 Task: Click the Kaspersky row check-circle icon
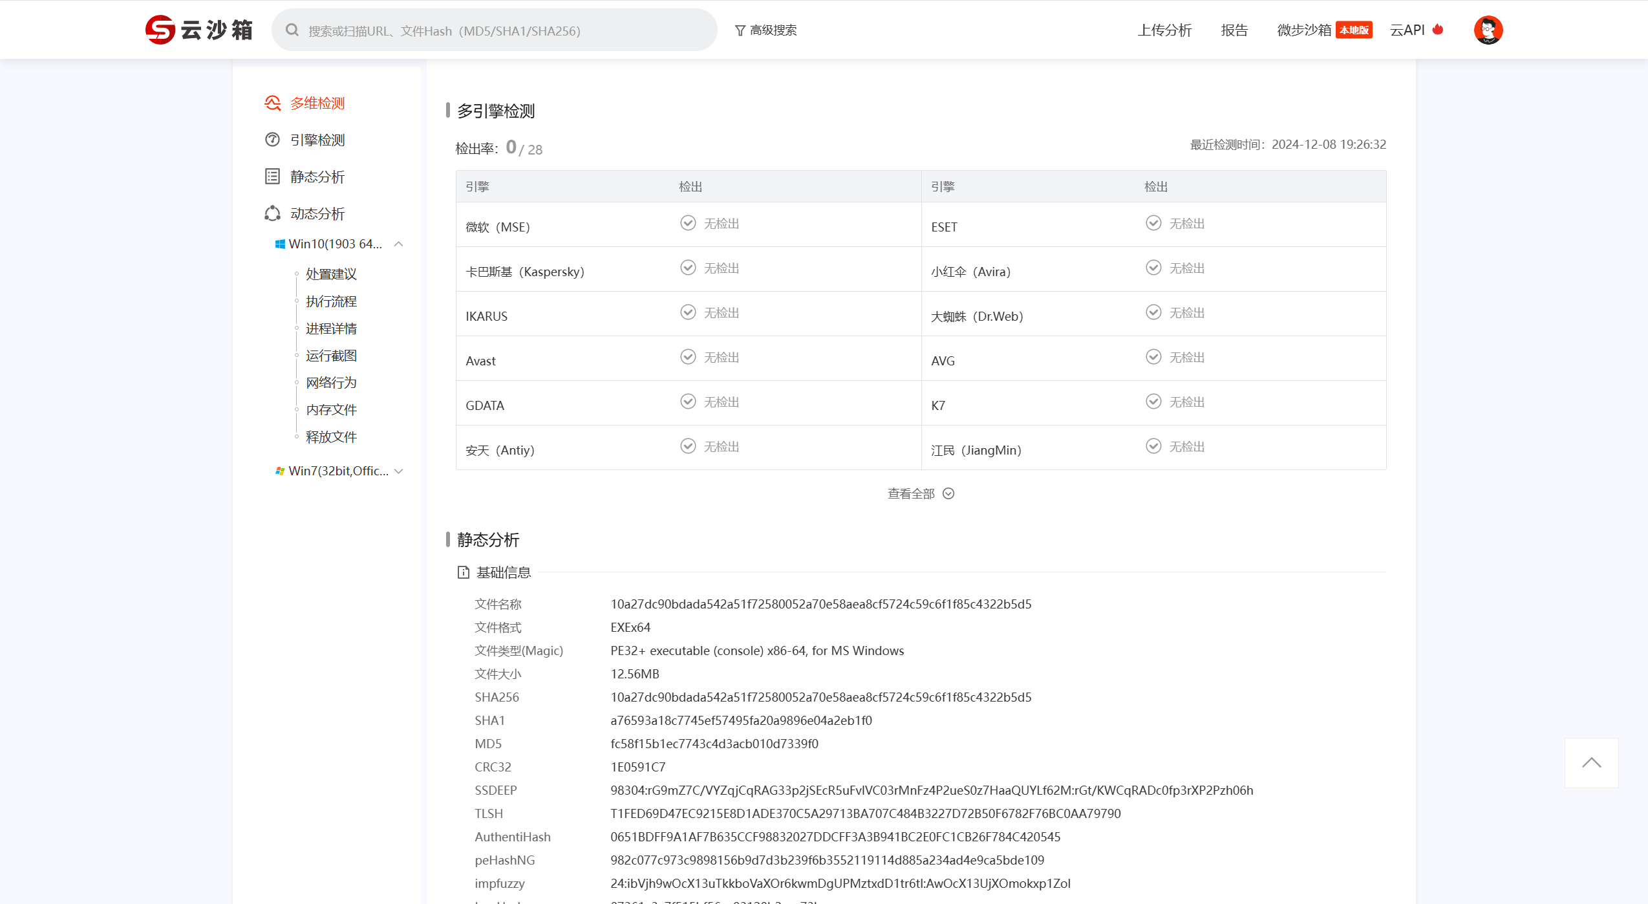pos(688,268)
